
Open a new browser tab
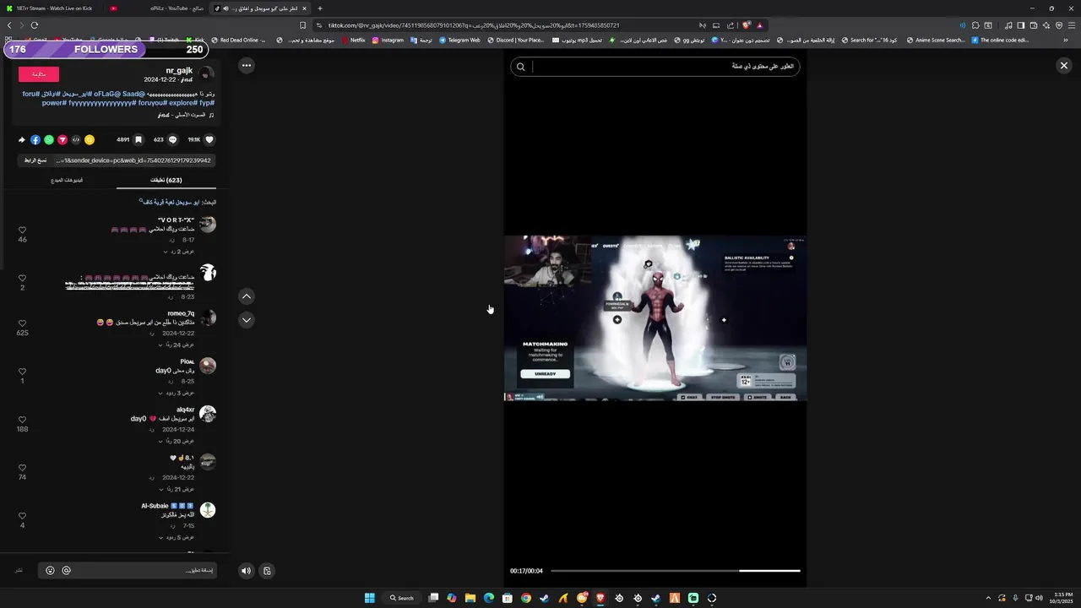pyautogui.click(x=319, y=8)
